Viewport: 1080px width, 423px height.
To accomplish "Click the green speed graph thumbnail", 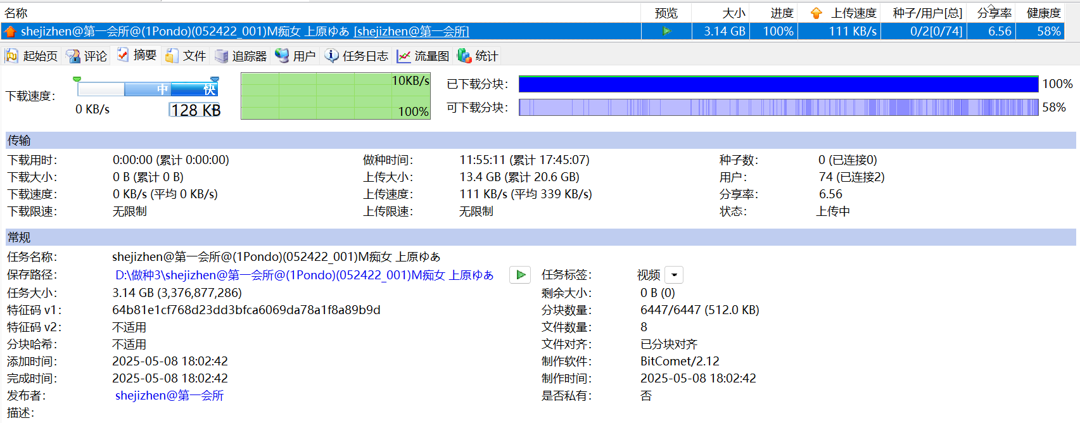I will click(336, 96).
